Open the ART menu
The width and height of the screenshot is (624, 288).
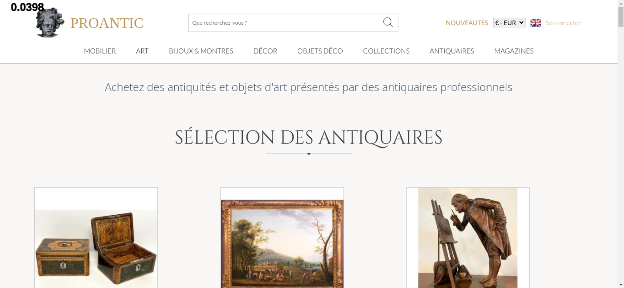[x=142, y=51]
